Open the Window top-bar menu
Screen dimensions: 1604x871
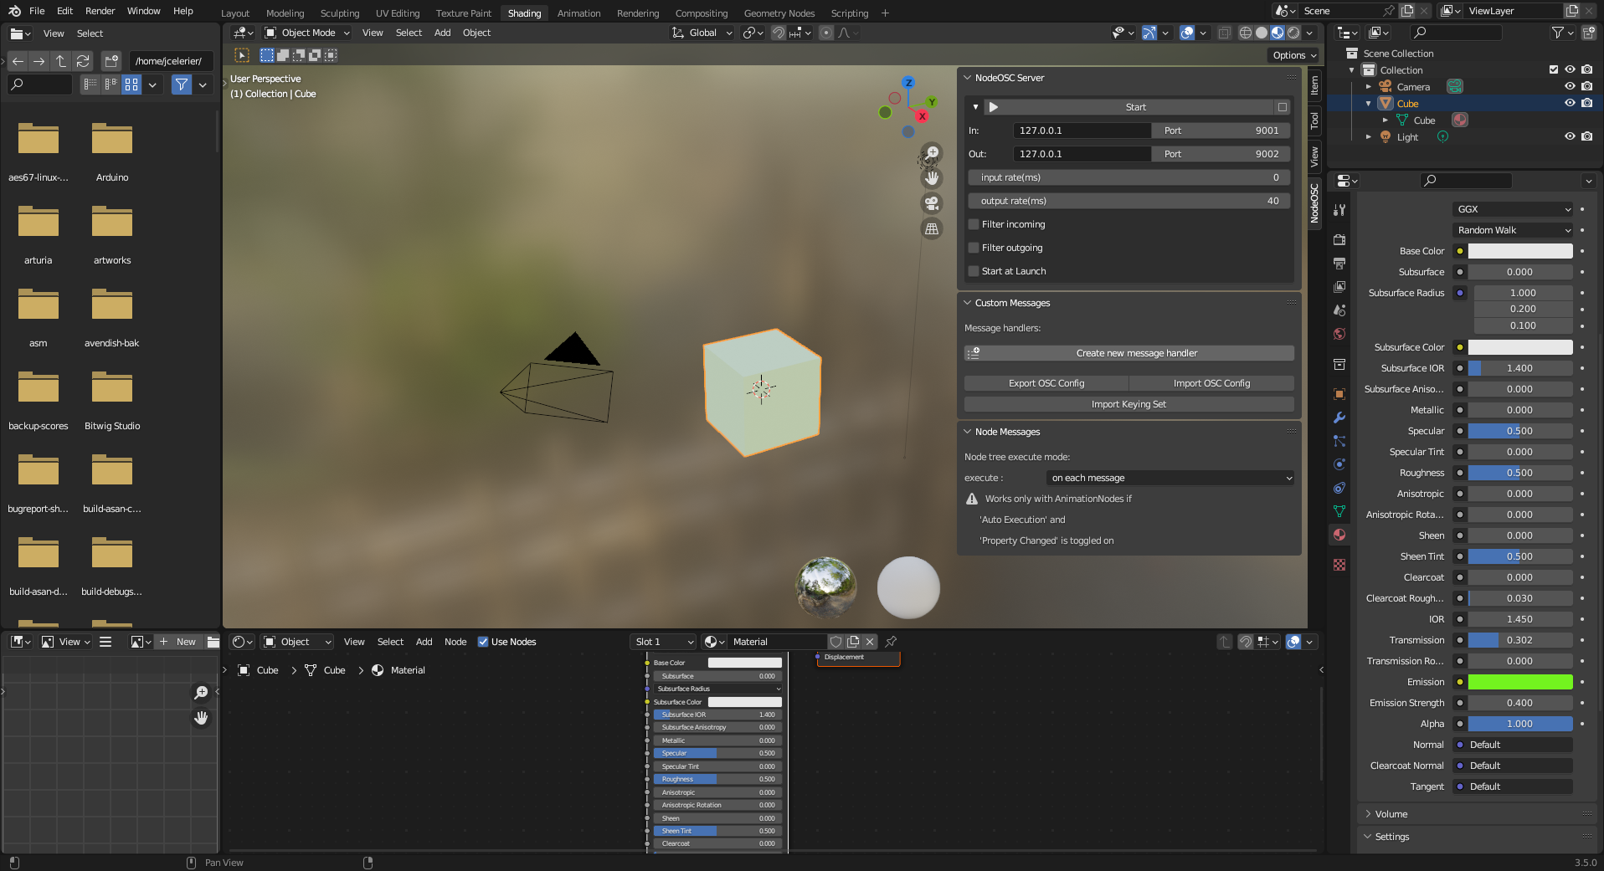[144, 11]
